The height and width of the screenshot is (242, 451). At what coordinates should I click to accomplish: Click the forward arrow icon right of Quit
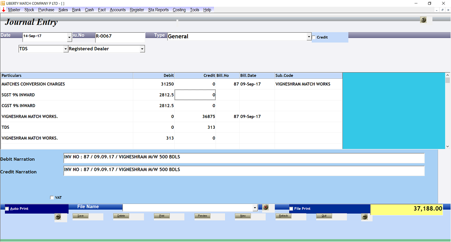[364, 217]
